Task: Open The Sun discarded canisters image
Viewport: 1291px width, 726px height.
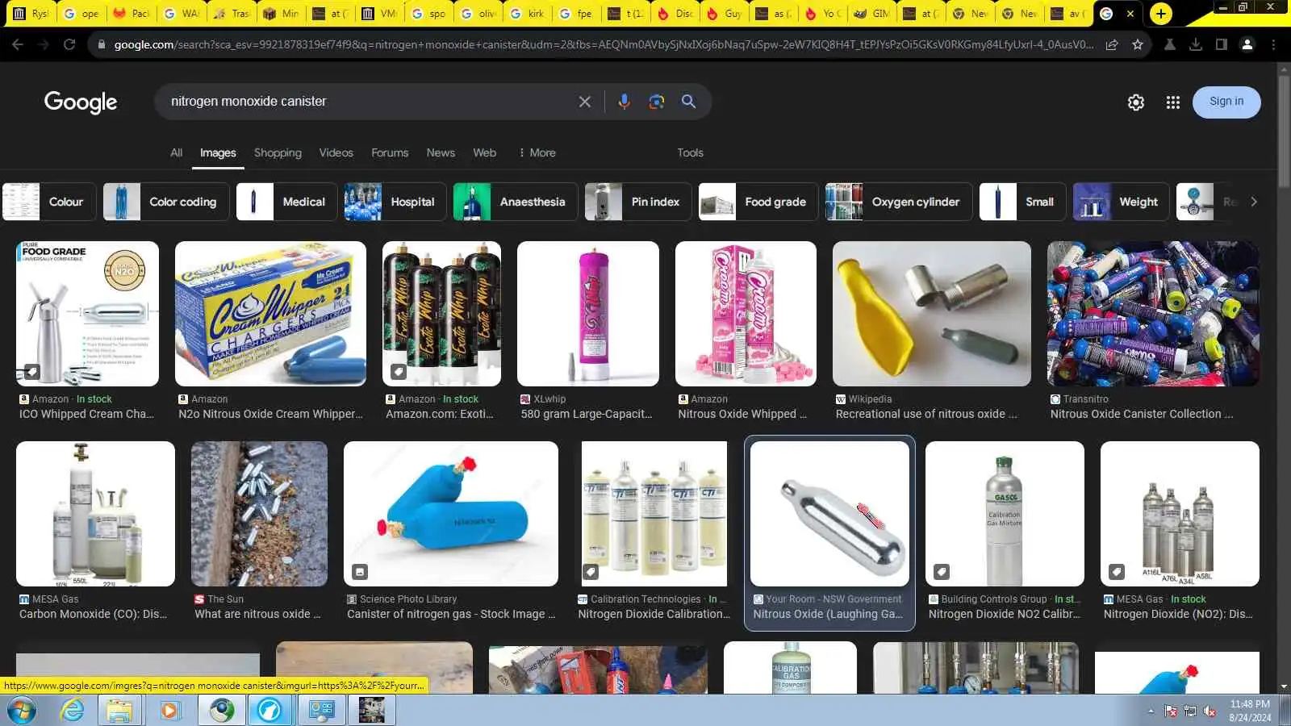Action: pyautogui.click(x=259, y=514)
